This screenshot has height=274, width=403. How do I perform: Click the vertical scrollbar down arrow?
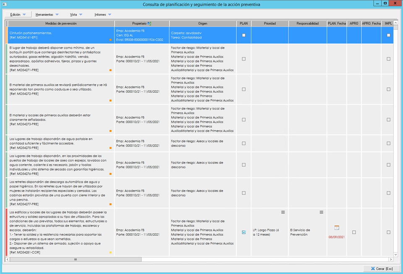click(395, 254)
